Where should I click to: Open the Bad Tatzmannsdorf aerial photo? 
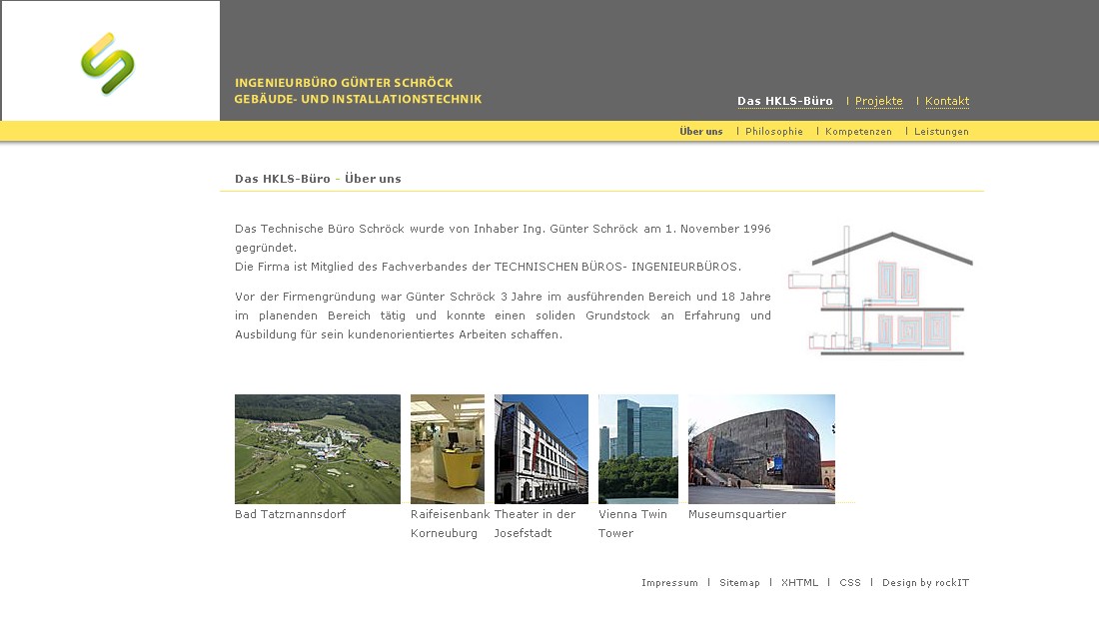(x=317, y=448)
